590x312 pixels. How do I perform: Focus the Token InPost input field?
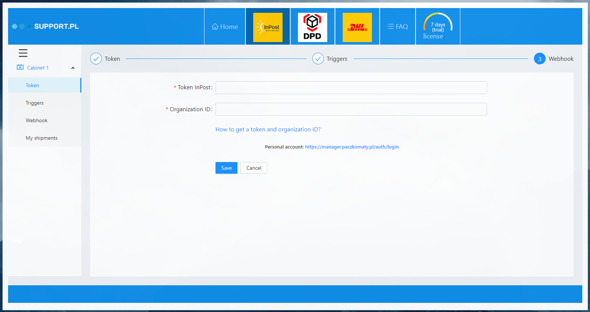(x=351, y=87)
